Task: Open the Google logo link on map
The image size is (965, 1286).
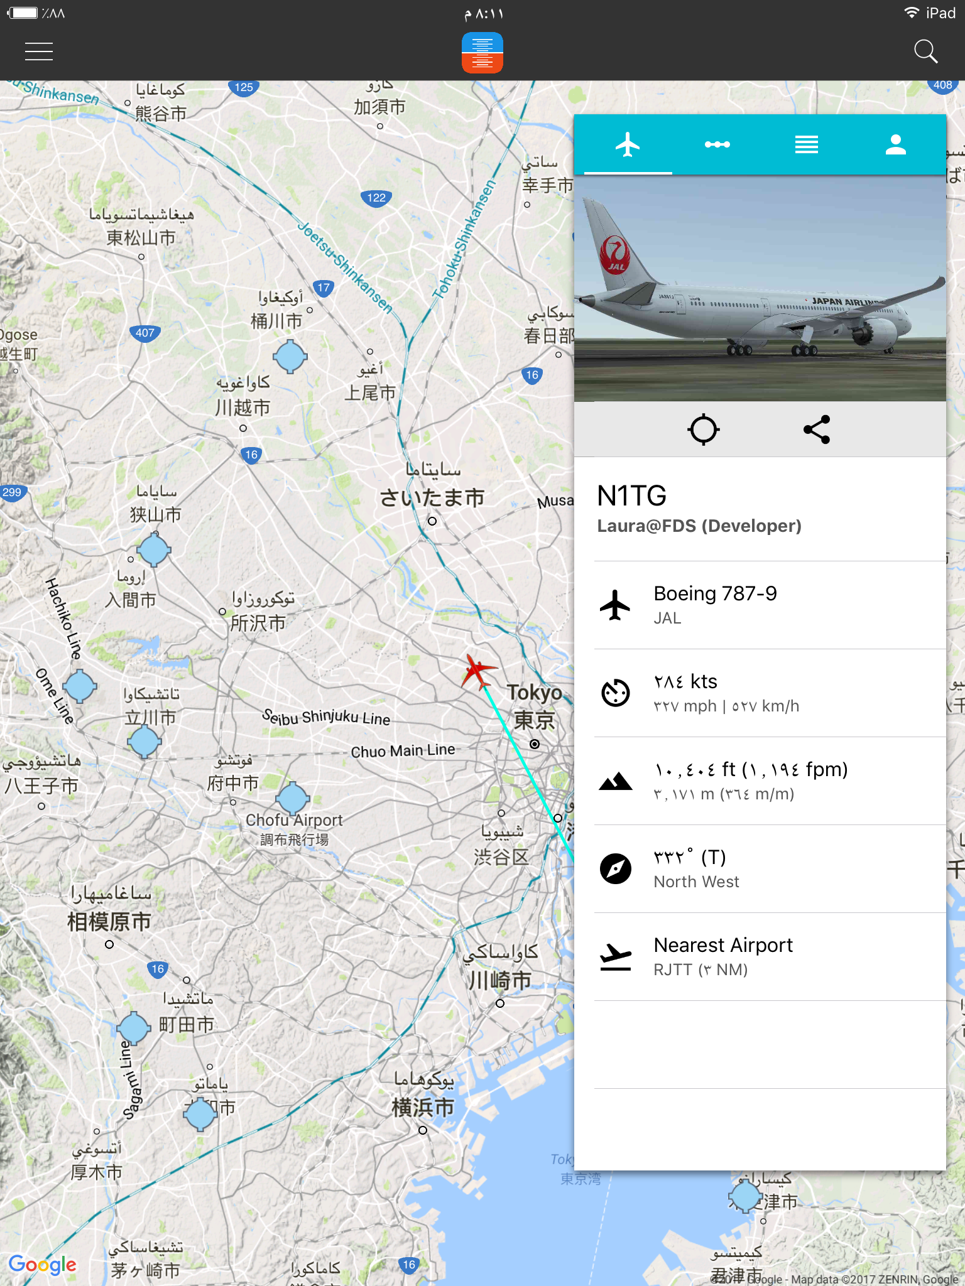Action: 42,1264
